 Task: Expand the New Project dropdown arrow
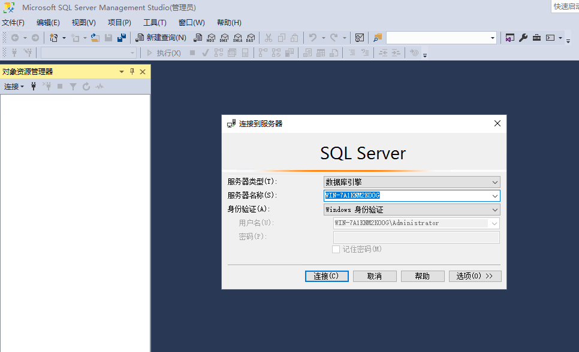point(64,38)
